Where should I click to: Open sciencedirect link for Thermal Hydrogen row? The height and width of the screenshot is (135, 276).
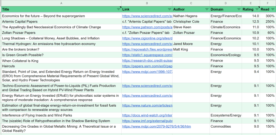coord(147,44)
